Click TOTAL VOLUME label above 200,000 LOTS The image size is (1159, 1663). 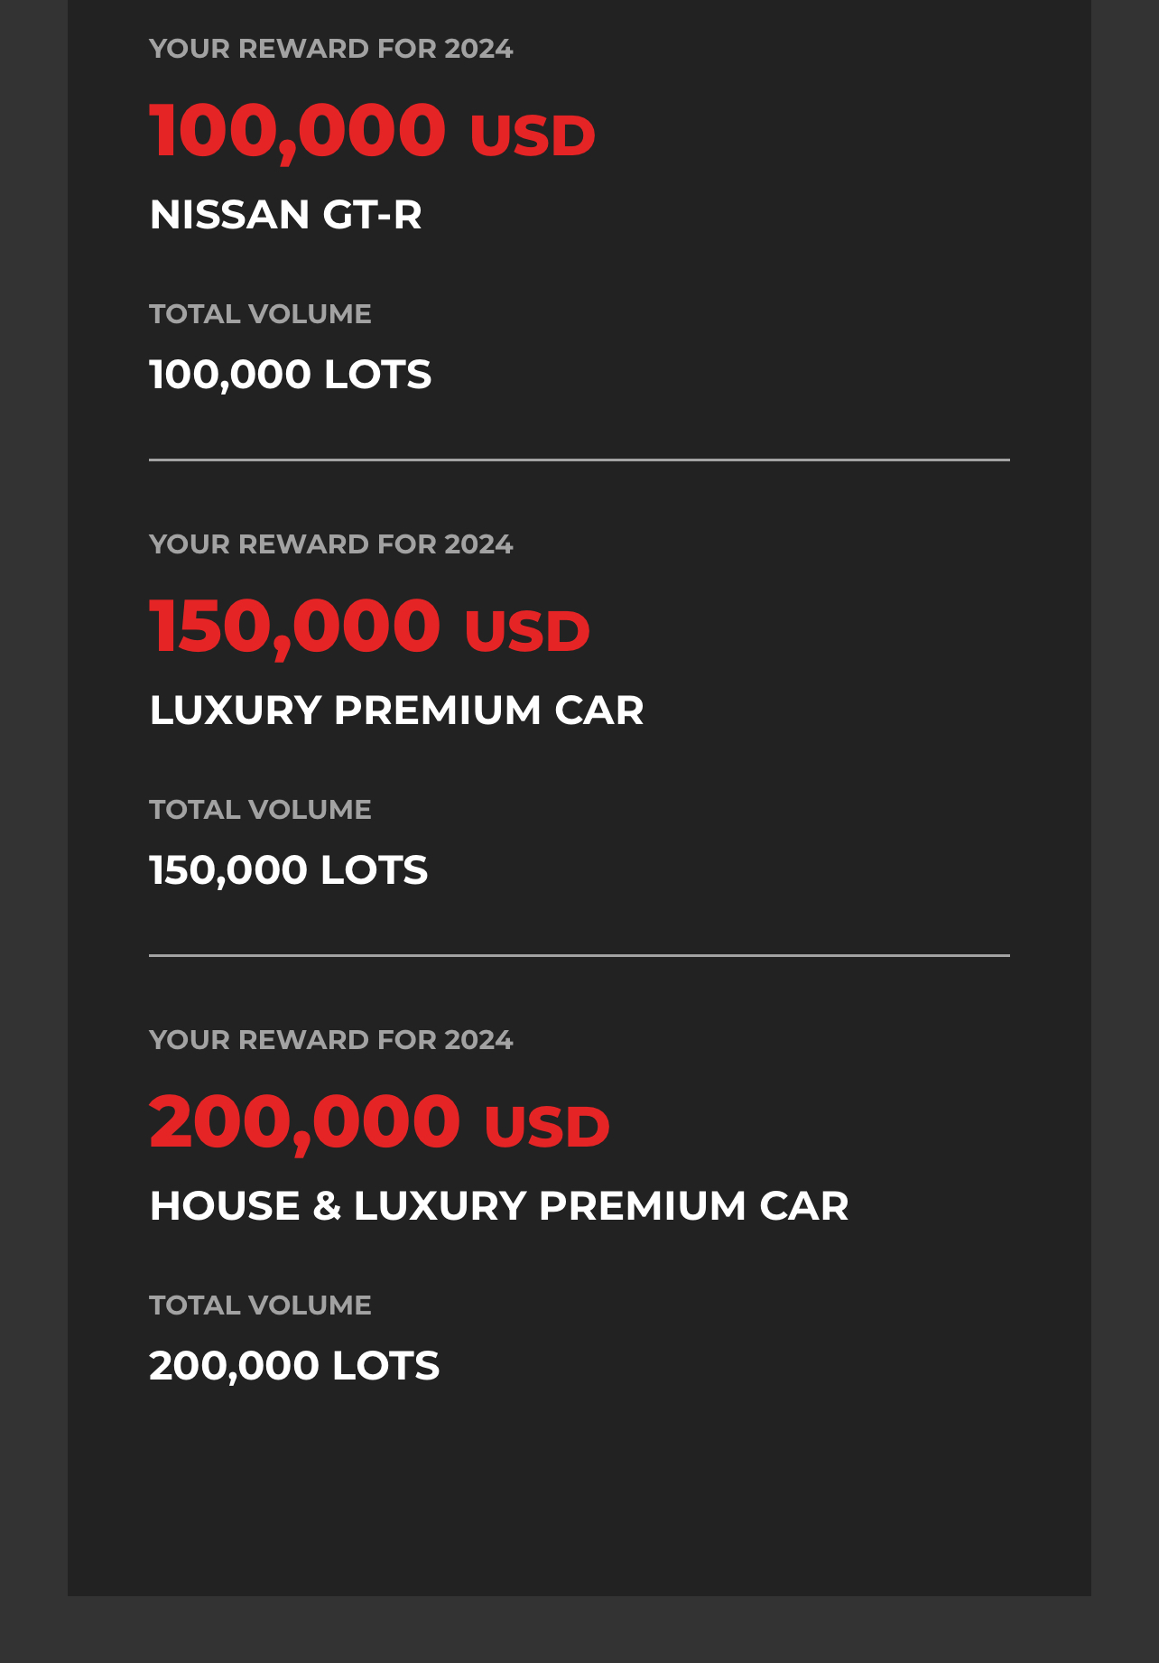[x=260, y=1305]
